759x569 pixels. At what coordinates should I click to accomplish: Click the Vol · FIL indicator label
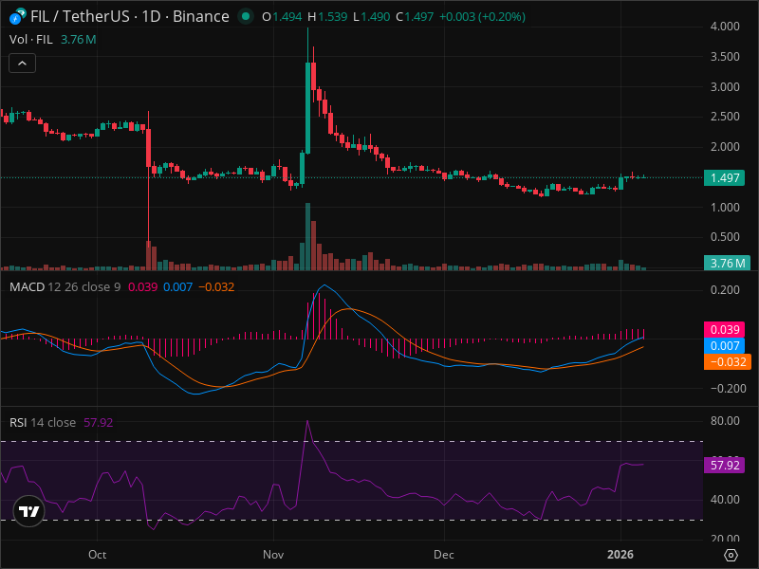click(31, 40)
